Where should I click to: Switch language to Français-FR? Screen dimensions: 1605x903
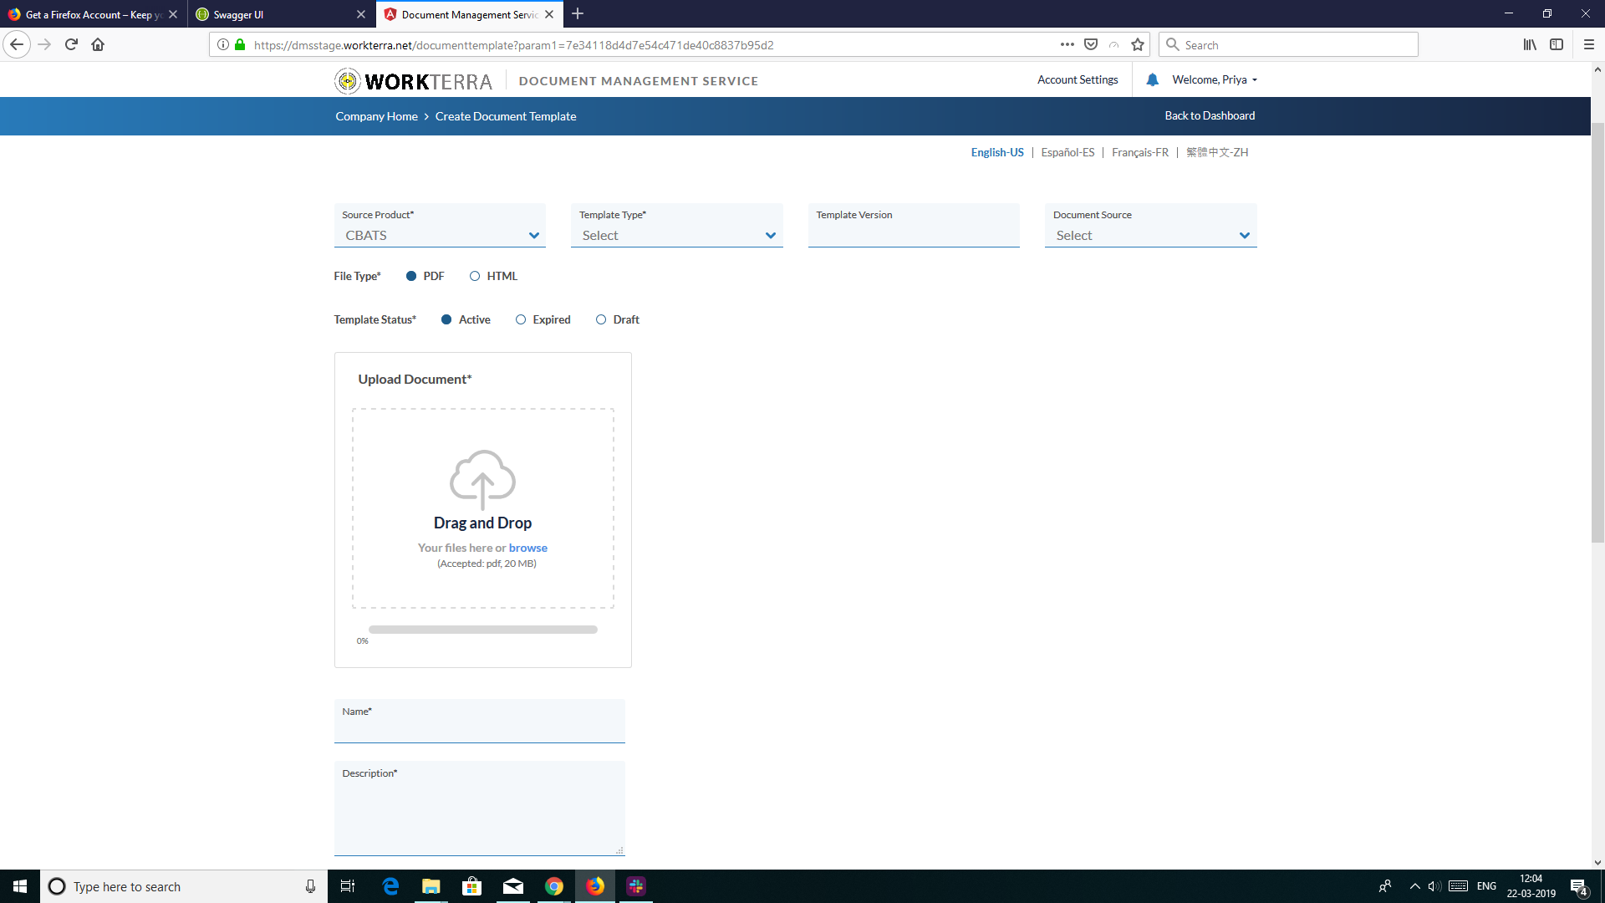pyautogui.click(x=1140, y=152)
